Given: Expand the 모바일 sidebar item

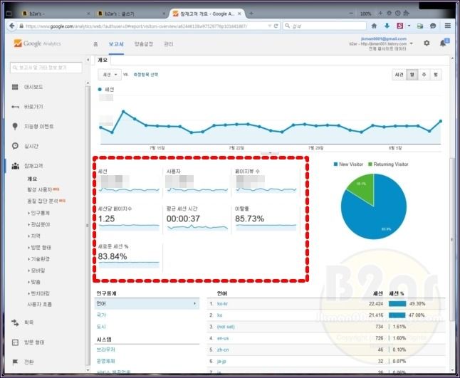Looking at the screenshot, I should tap(36, 271).
